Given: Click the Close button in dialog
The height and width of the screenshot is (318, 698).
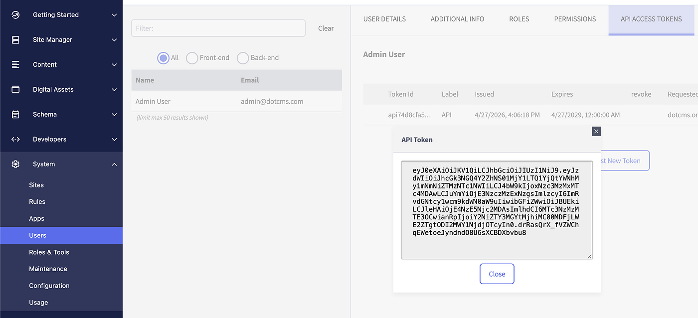Looking at the screenshot, I should pos(497,274).
